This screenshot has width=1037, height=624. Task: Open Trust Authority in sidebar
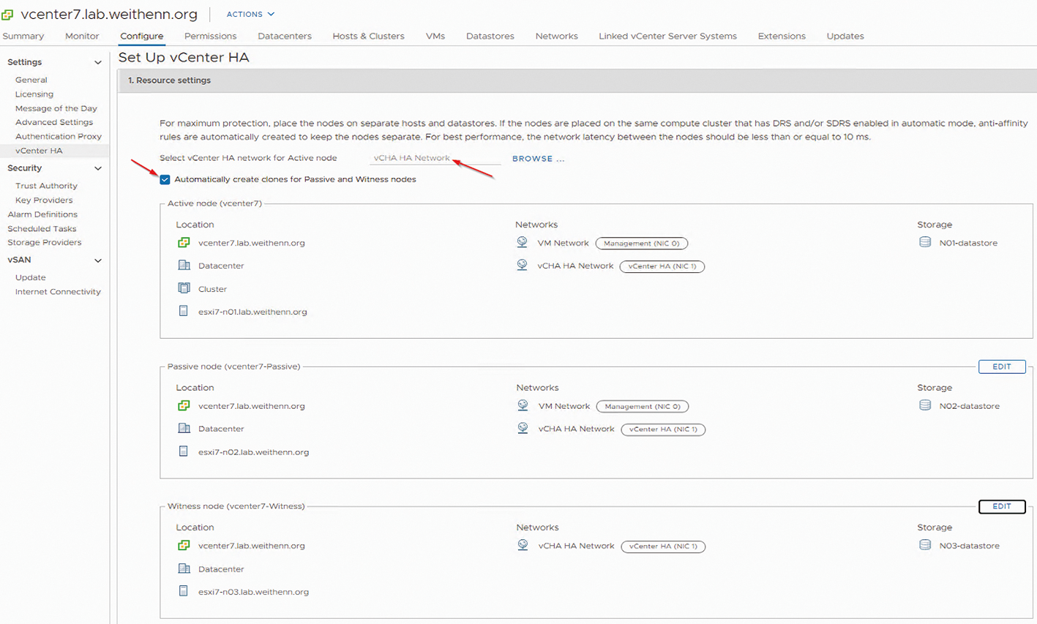pyautogui.click(x=46, y=186)
